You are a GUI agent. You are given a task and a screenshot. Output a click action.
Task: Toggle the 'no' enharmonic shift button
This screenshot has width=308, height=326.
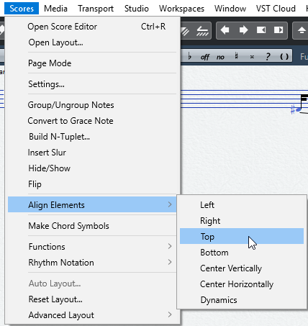(220, 57)
